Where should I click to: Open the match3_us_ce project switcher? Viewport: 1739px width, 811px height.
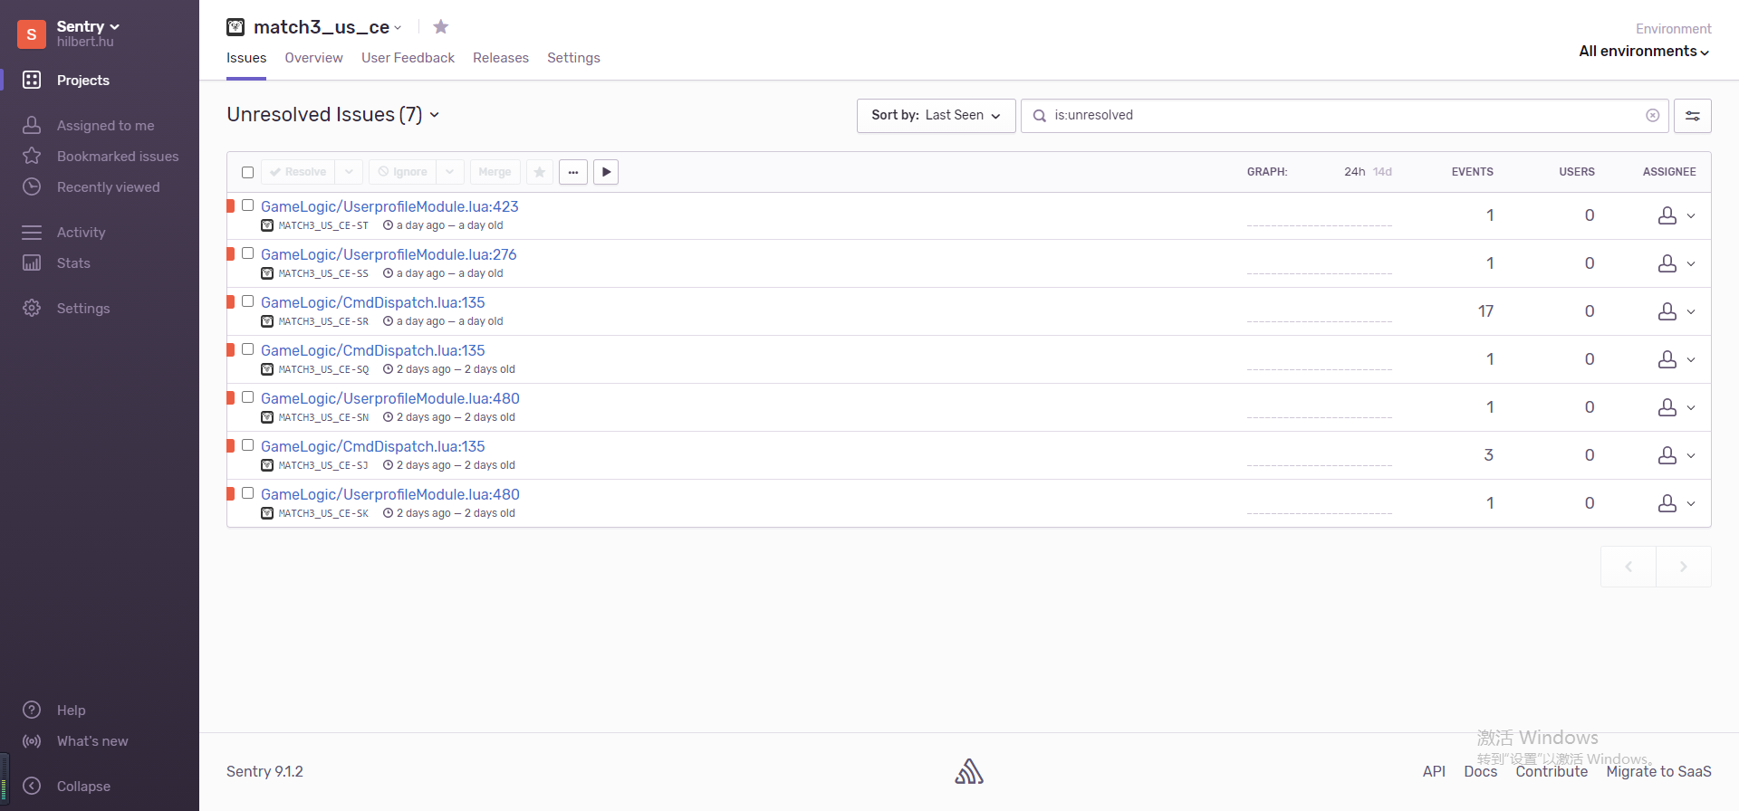398,28
